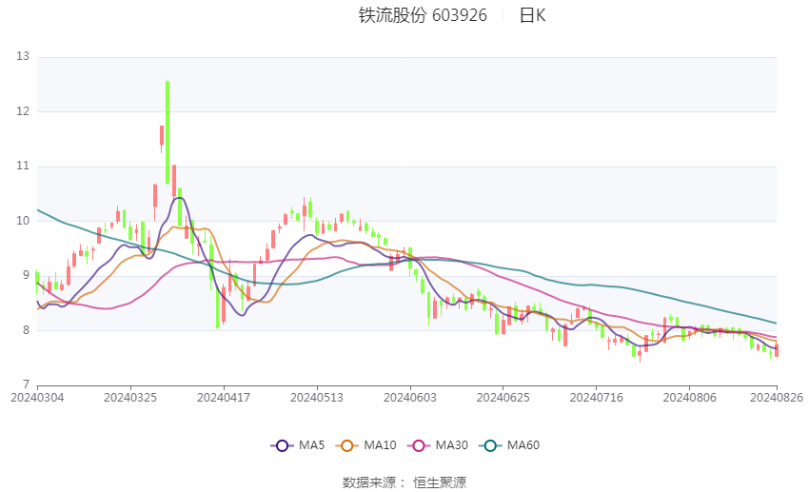Click the 20240304 date axis label
The height and width of the screenshot is (492, 809).
(37, 398)
